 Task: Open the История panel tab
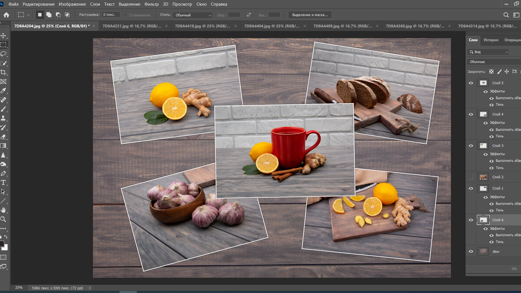point(491,40)
